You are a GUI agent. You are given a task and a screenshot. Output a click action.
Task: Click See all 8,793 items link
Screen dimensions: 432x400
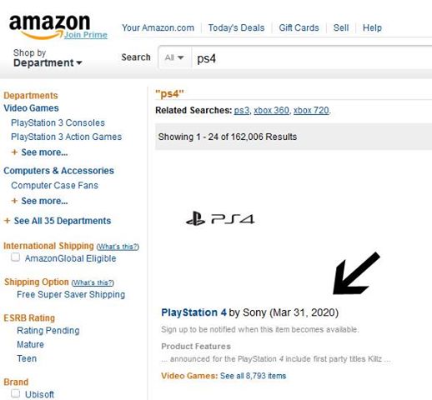coord(253,376)
